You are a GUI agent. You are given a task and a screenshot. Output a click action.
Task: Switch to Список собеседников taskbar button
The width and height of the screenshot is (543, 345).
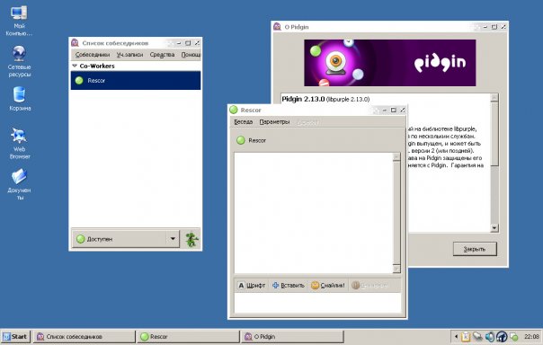click(85, 337)
